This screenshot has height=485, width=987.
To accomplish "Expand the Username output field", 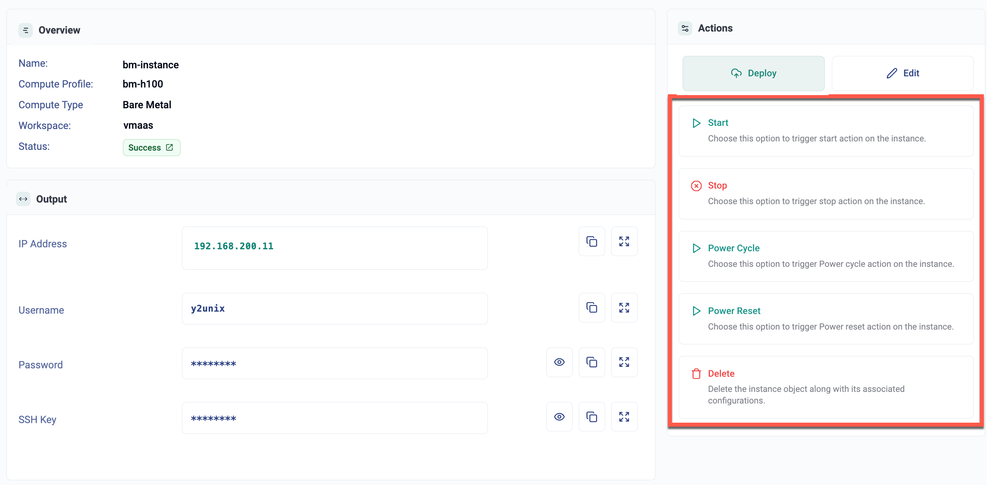I will point(624,308).
